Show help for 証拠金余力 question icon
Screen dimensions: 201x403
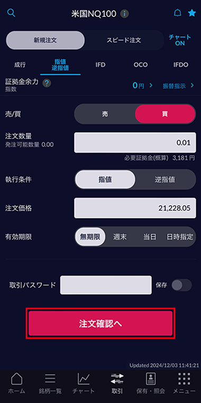click(47, 83)
